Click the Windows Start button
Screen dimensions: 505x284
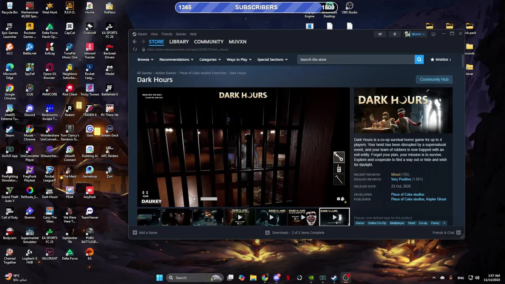(x=159, y=278)
